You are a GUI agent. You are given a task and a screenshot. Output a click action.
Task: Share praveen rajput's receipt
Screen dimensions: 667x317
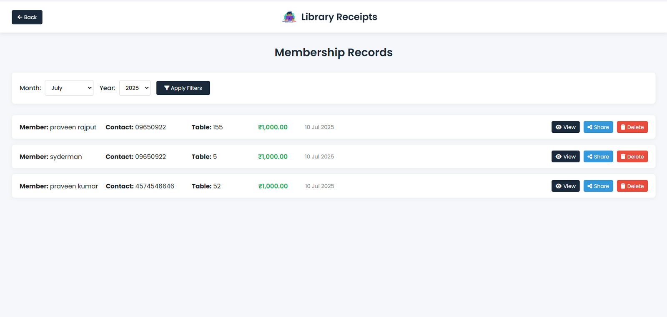click(x=598, y=127)
